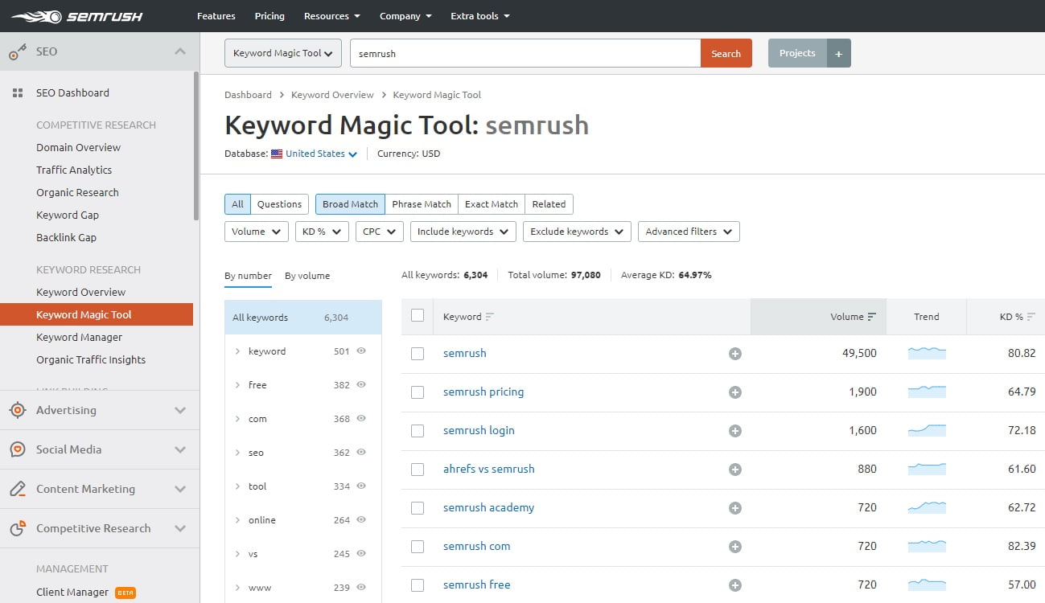
Task: Click the SEO Dashboard grid icon
Action: tap(18, 93)
